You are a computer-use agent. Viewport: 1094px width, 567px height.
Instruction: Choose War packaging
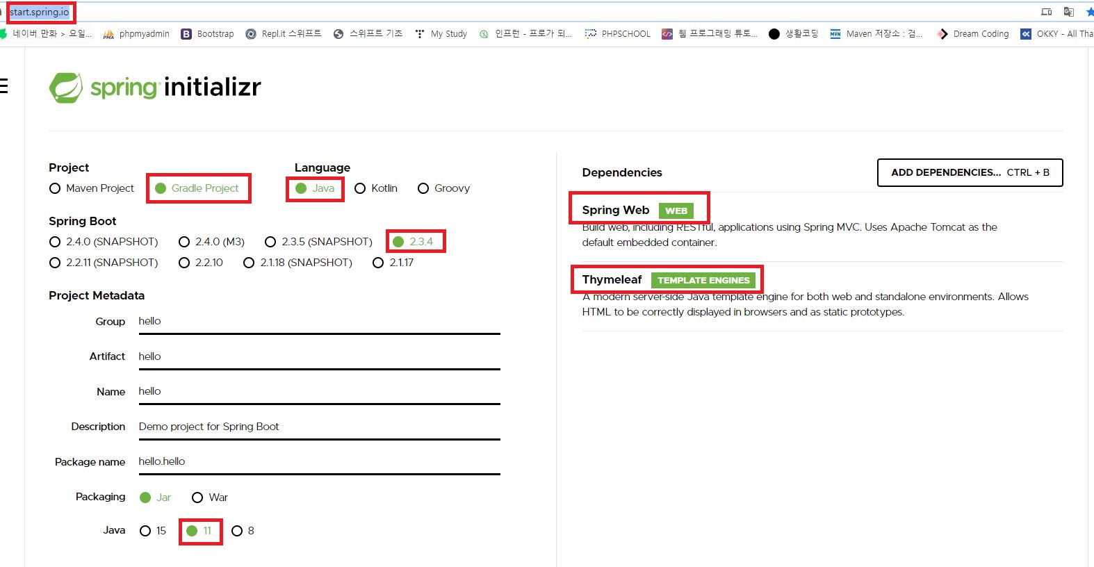(x=210, y=498)
